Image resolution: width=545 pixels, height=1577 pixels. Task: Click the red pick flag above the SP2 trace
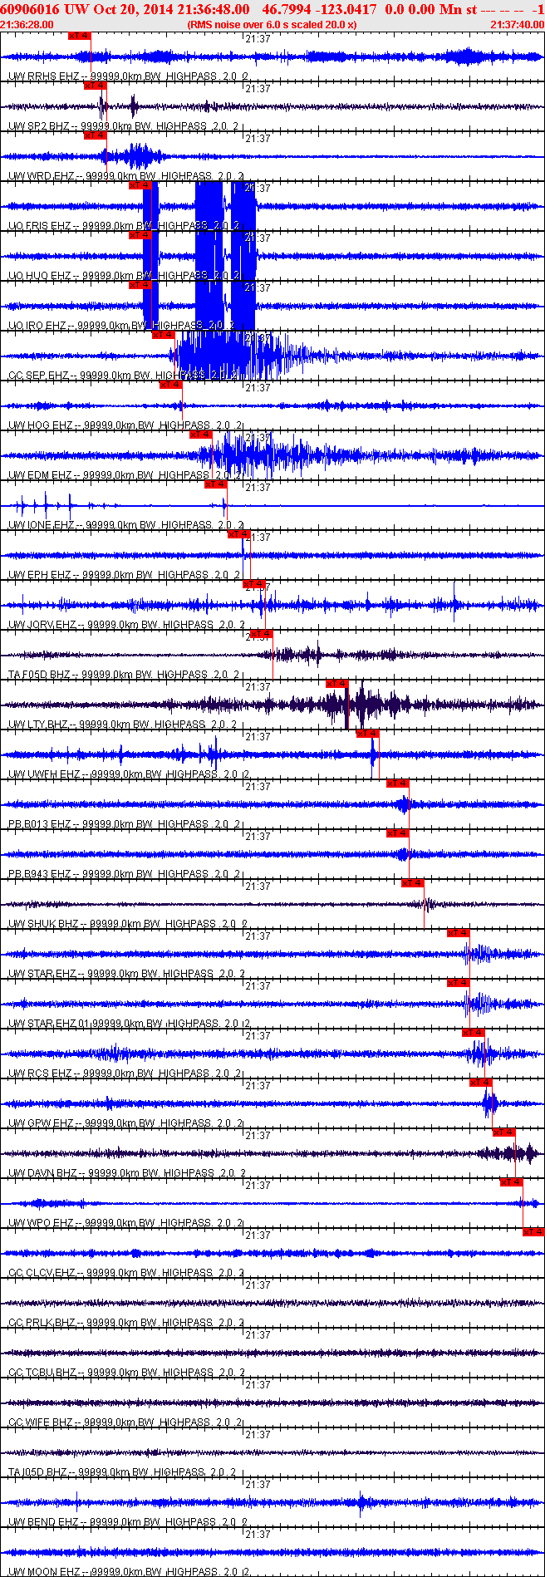click(x=95, y=86)
